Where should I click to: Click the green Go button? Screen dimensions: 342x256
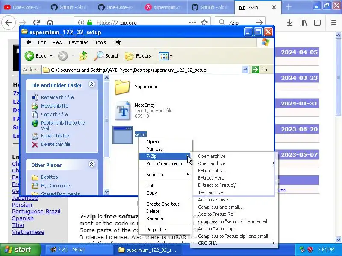click(x=259, y=70)
